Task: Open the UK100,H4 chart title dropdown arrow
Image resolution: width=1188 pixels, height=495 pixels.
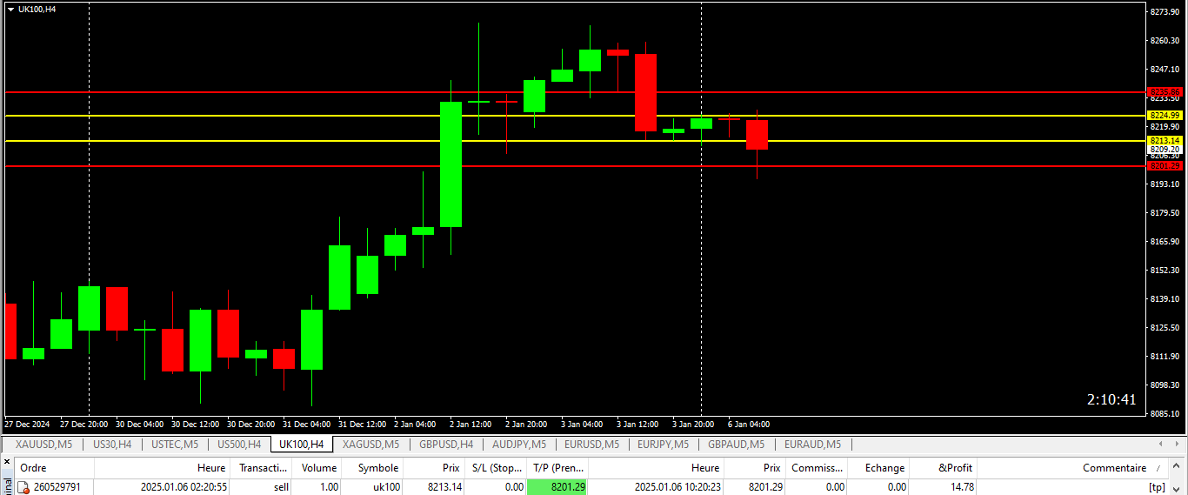Action: coord(10,9)
